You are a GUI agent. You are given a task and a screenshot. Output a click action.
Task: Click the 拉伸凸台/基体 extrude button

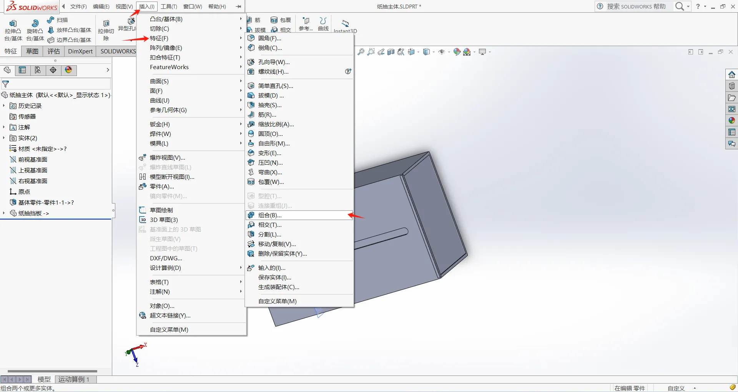(13, 30)
